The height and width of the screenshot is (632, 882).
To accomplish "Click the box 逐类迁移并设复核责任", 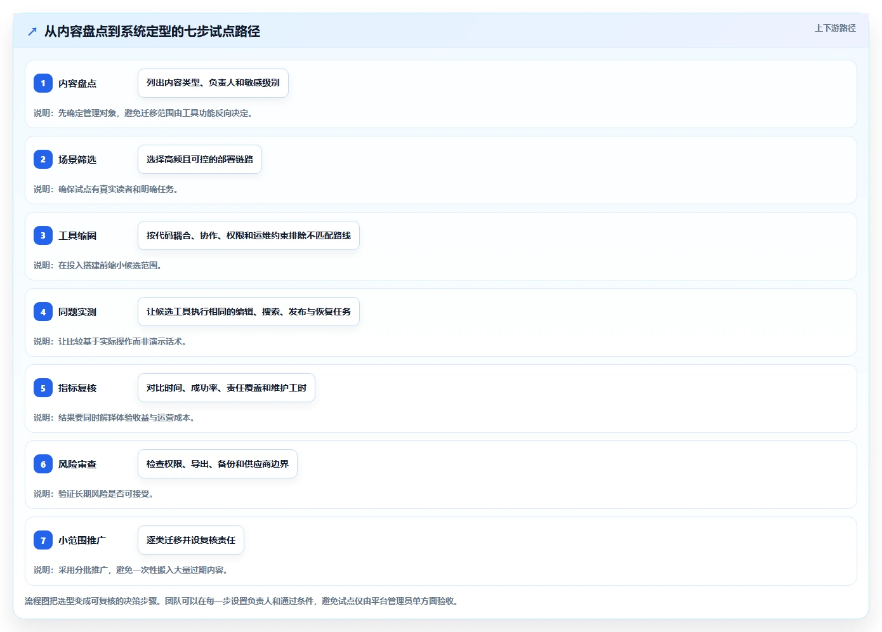I will click(x=191, y=540).
